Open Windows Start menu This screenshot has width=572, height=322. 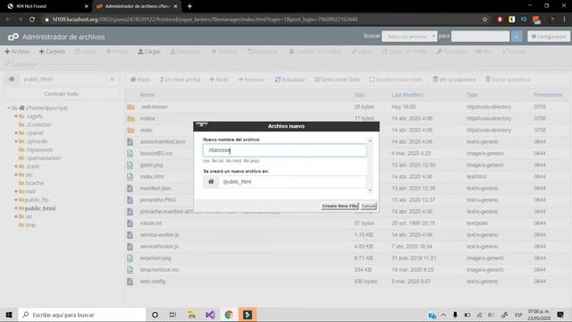point(9,315)
